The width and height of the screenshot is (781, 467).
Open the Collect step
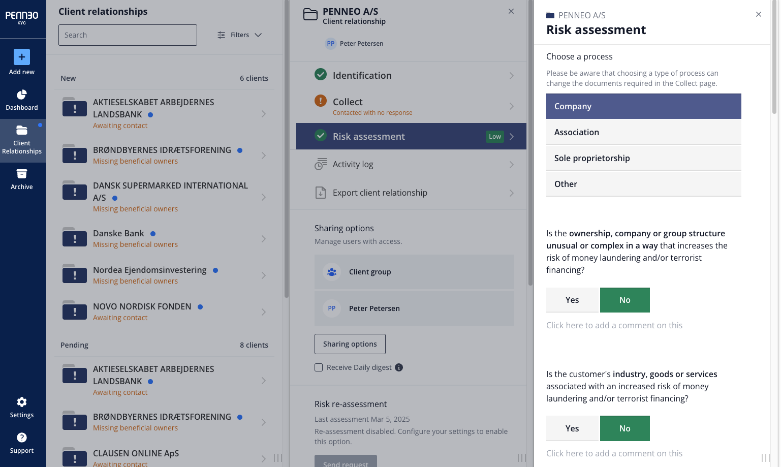coord(411,106)
